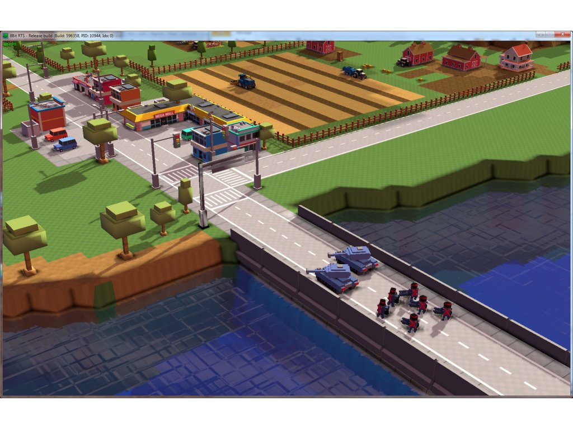
Task: Select the bottommost infantry soldier on the bridge
Action: point(411,322)
